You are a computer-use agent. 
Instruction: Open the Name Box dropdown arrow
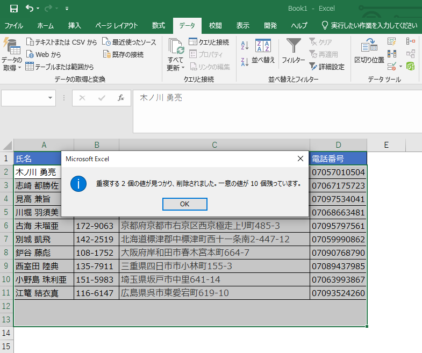pyautogui.click(x=50, y=98)
